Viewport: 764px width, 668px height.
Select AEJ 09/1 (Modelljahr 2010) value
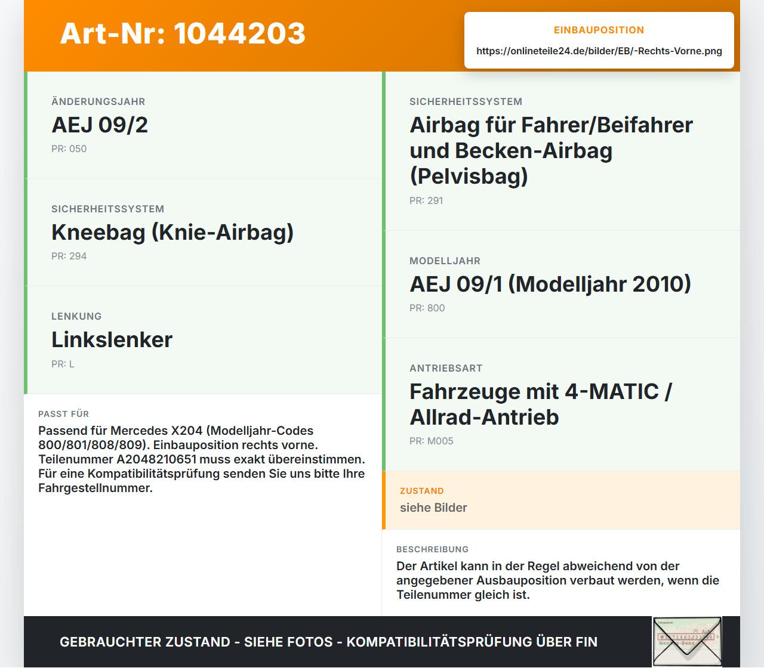click(x=550, y=284)
